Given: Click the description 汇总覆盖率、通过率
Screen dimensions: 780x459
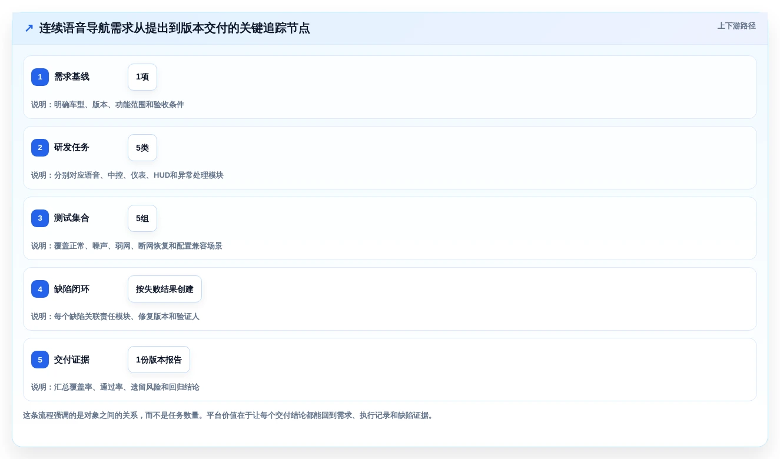Looking at the screenshot, I should pos(115,387).
